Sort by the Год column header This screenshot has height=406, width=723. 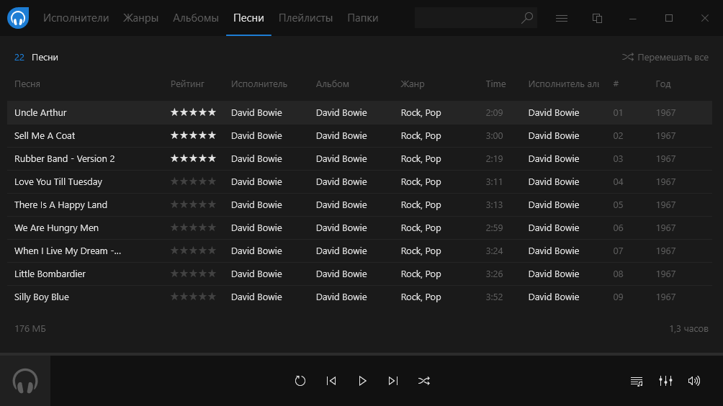[663, 84]
